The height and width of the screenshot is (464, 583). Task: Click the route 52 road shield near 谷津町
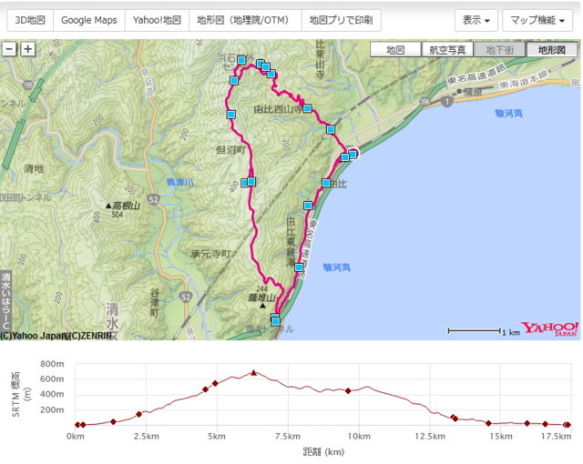(x=185, y=298)
